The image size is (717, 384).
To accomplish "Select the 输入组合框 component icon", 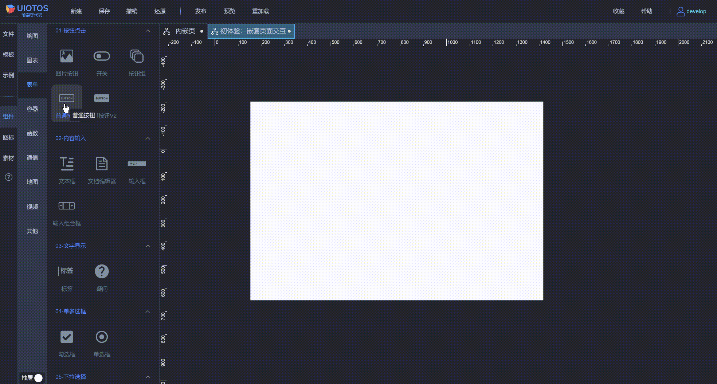I will coord(67,206).
